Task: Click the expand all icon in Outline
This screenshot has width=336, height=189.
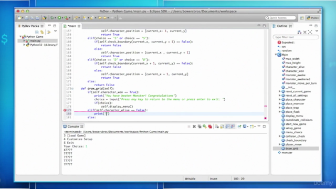Action: (x=310, y=32)
